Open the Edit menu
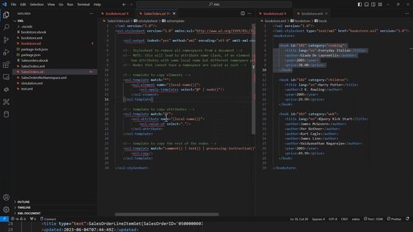413x232 pixels. (x=23, y=5)
